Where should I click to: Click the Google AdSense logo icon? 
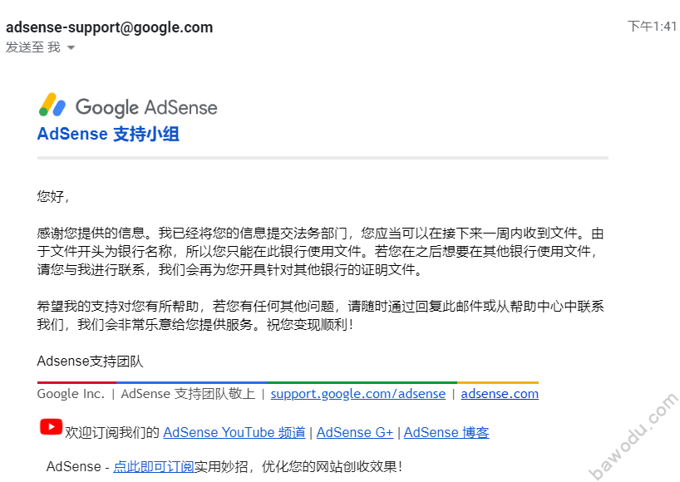point(52,105)
